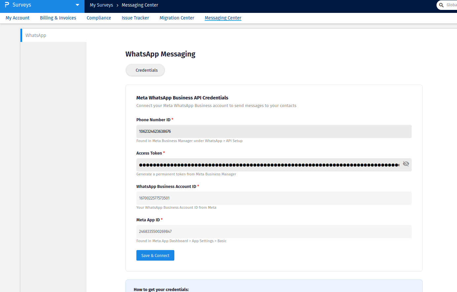Select the Messaging Center tab
The image size is (457, 292).
(x=223, y=18)
